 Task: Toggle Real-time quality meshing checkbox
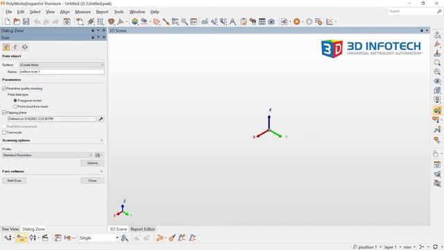click(4, 88)
